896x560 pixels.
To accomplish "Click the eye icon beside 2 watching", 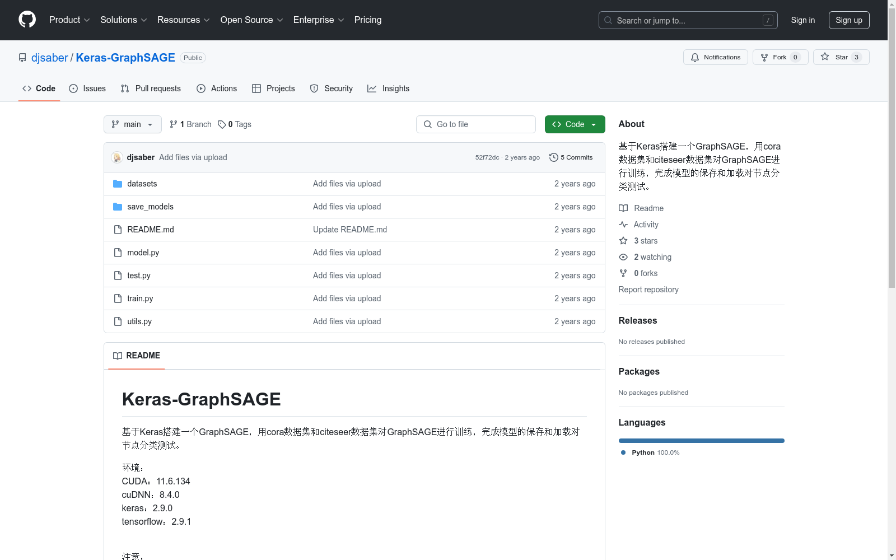I will [623, 257].
